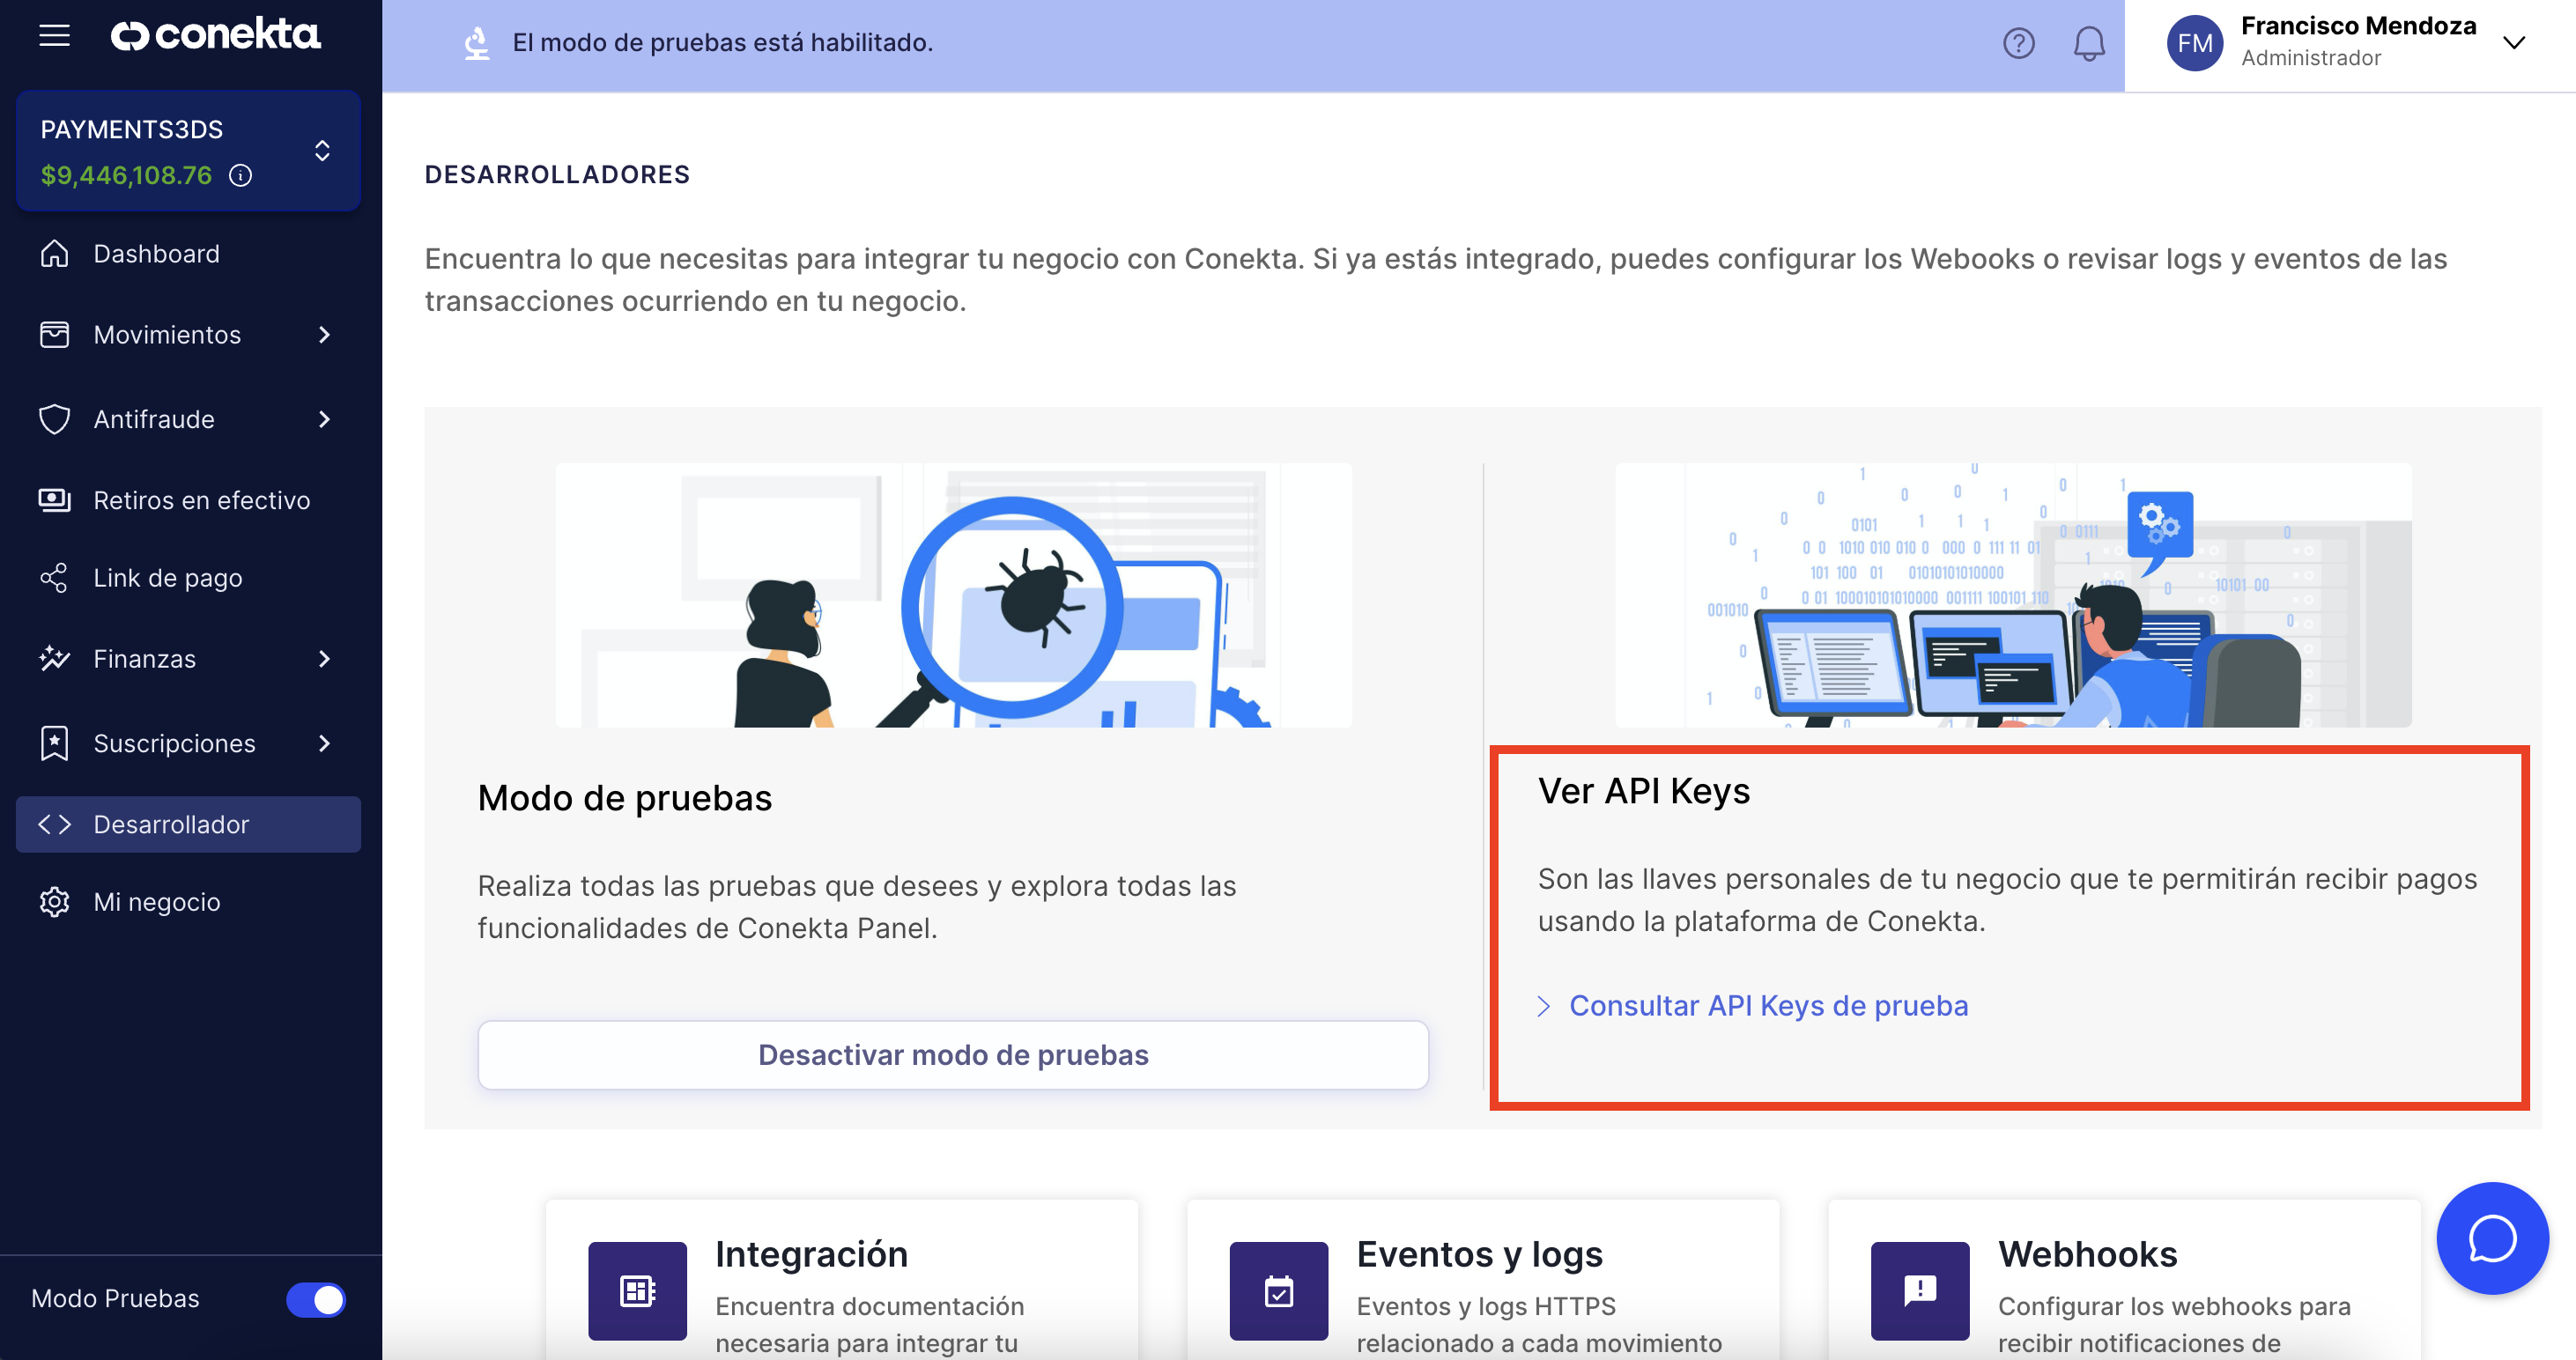The width and height of the screenshot is (2576, 1360).
Task: Select Desarrollador in the sidebar
Action: (188, 824)
